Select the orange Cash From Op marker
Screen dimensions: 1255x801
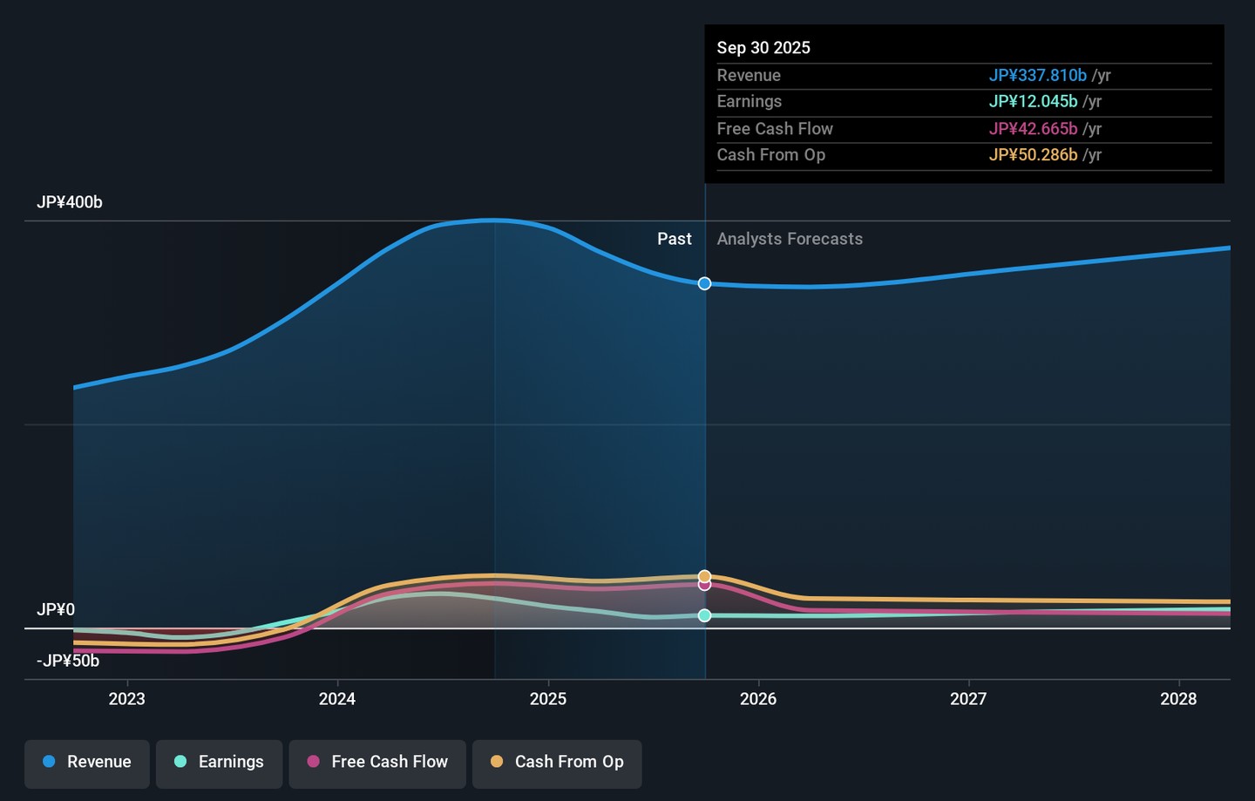[x=704, y=575]
